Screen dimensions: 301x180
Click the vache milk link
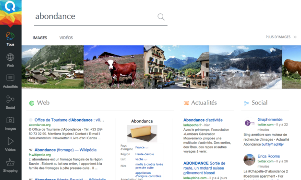[x=139, y=159]
